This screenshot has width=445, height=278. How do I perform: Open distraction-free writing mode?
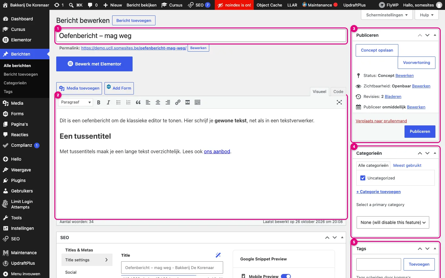339,102
